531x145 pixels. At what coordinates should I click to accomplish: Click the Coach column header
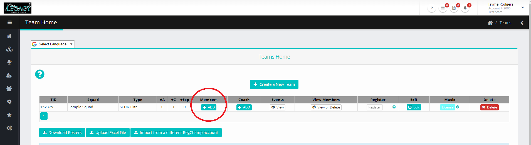click(x=244, y=100)
